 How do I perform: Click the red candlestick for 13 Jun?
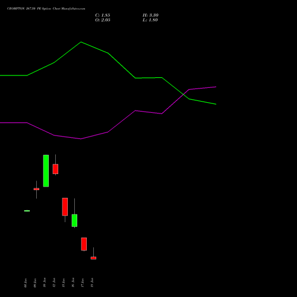(x=65, y=207)
